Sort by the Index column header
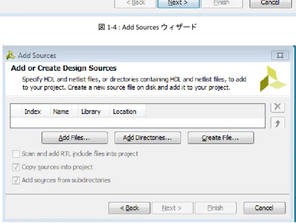Viewport: 296px width, 223px height. [36, 112]
